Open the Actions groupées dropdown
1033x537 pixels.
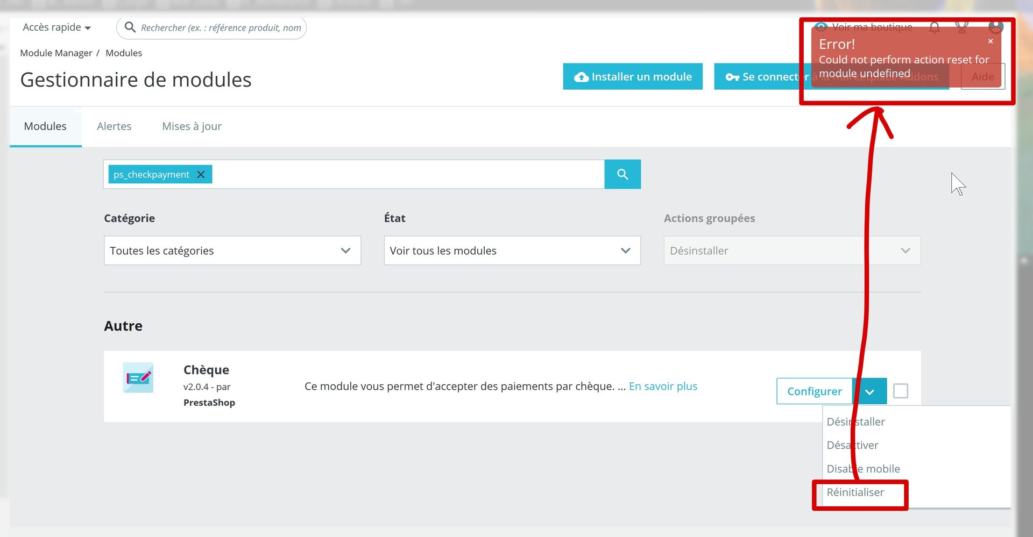(x=792, y=250)
